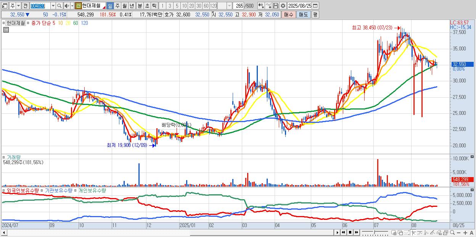The image size is (476, 237).
Task: Click the magnifier zoom icon at bottom
Action: (x=452, y=232)
